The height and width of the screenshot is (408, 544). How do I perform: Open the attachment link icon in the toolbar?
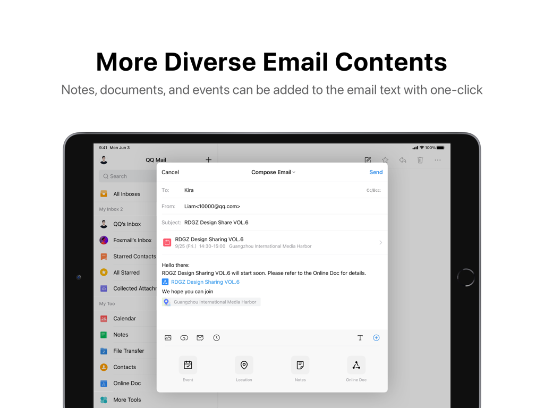[x=184, y=337]
